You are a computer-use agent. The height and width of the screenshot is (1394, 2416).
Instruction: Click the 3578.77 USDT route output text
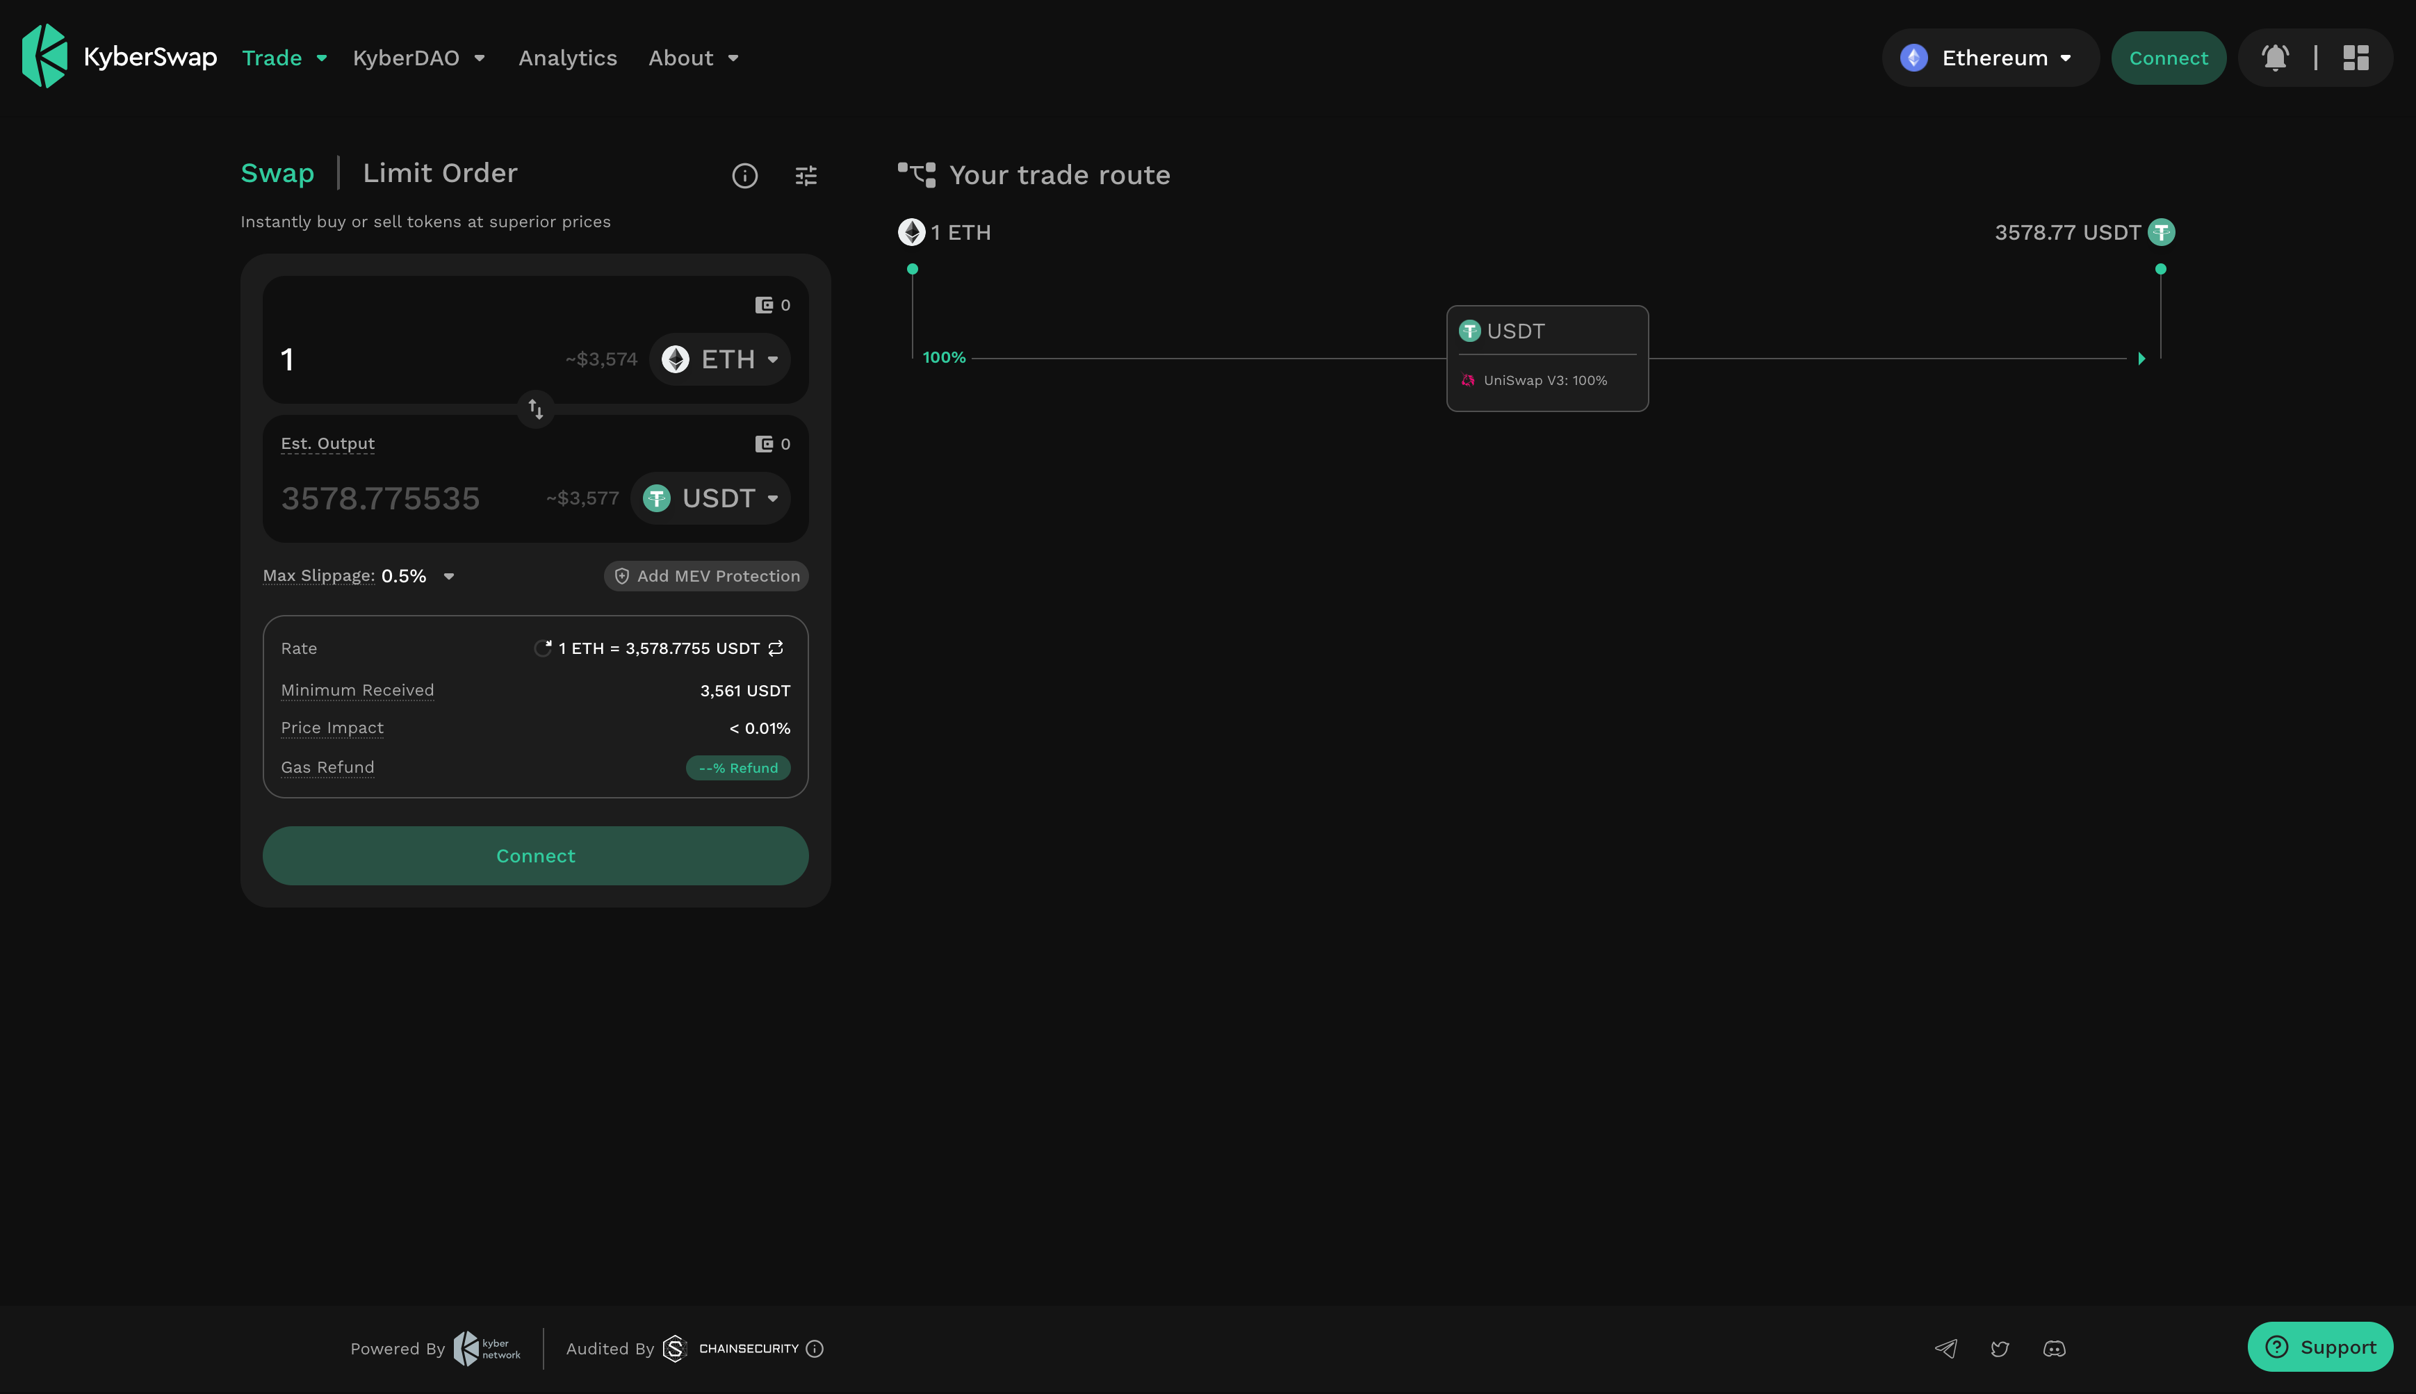[x=2068, y=233]
